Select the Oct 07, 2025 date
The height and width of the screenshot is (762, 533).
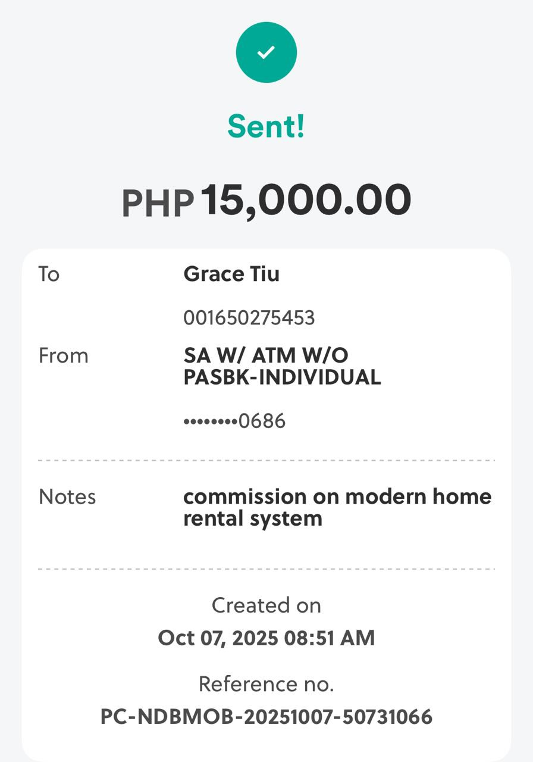tap(218, 638)
